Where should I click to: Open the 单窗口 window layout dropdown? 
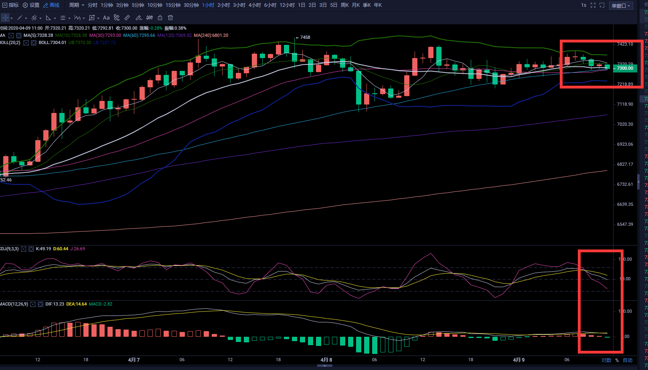(x=621, y=6)
